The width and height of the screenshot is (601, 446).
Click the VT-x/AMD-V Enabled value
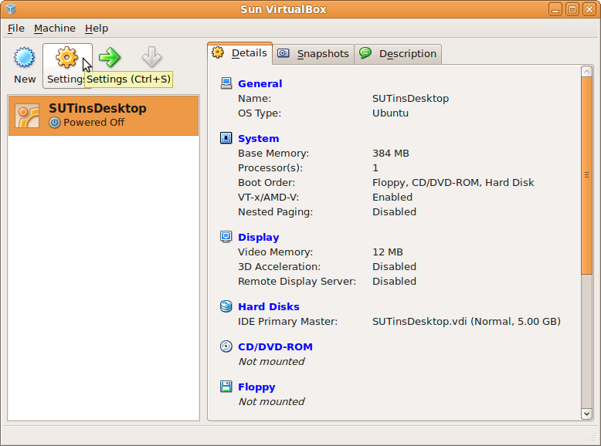pyautogui.click(x=392, y=198)
